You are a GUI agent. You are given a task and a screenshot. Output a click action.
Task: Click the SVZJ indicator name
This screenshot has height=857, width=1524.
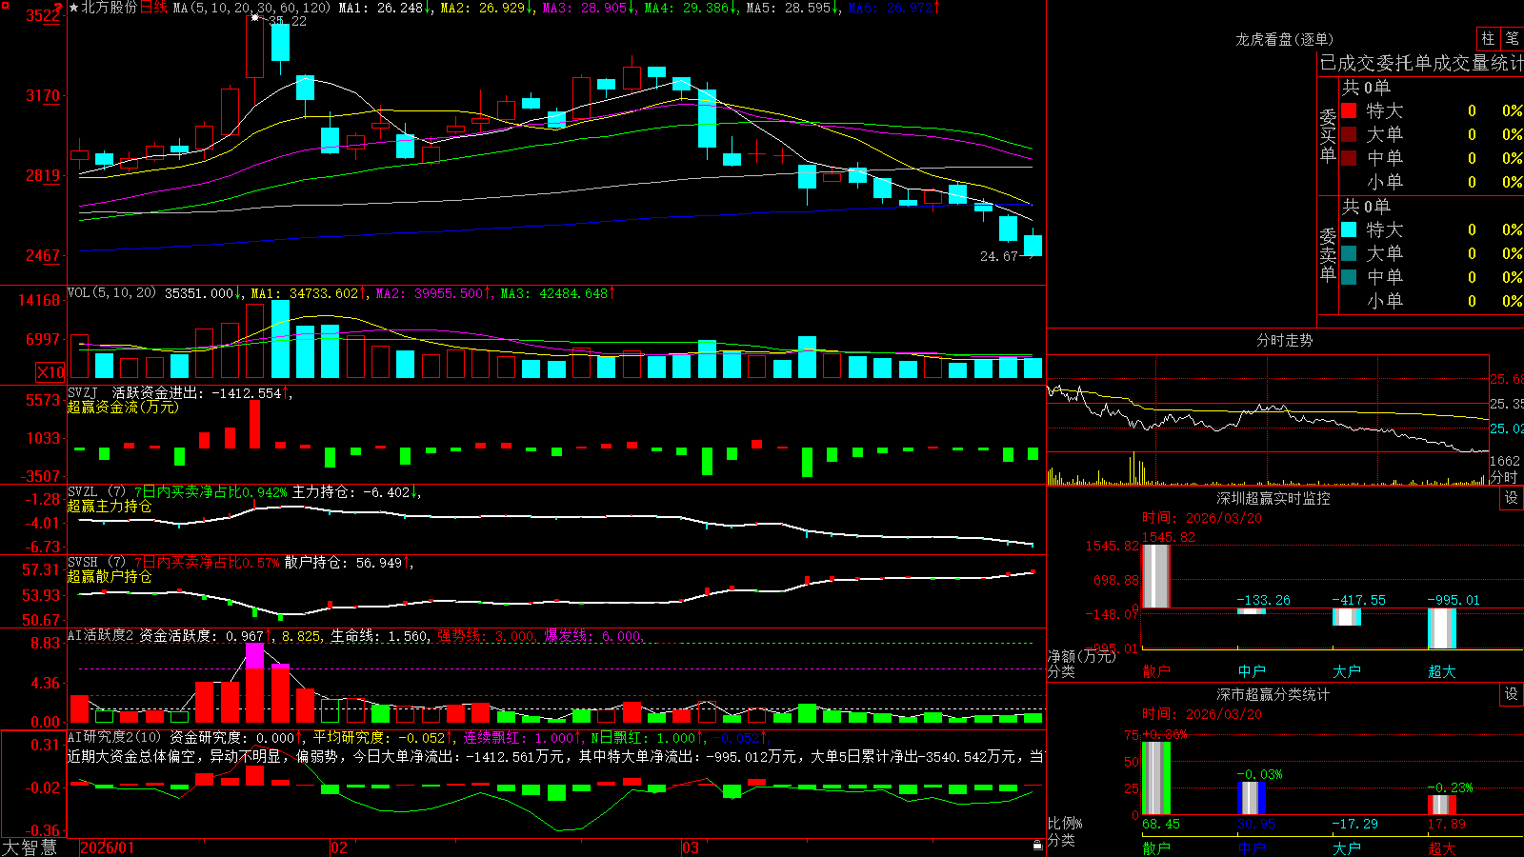(83, 392)
